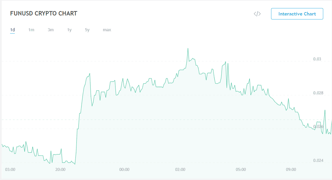Show the max timeframe range
332x180 pixels.
107,30
